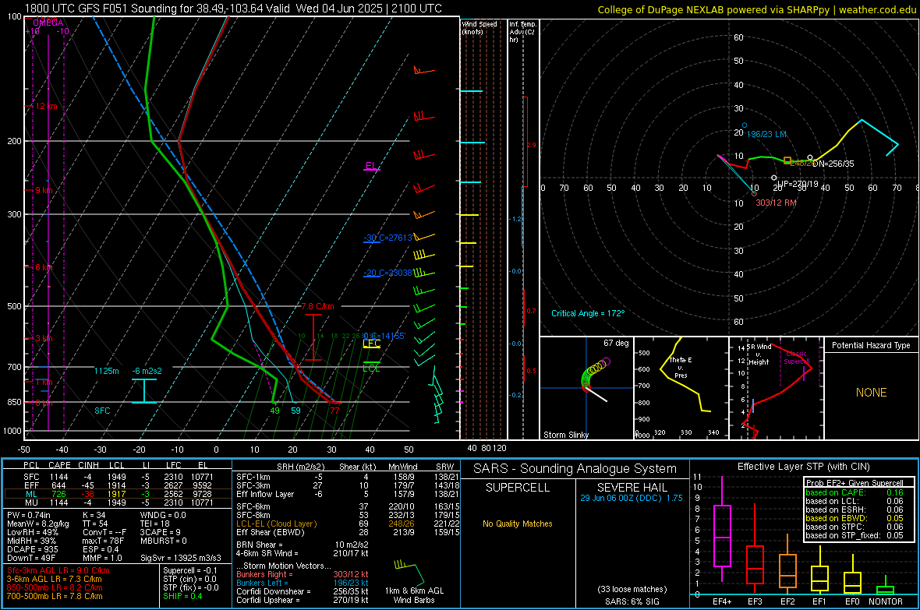The image size is (920, 610).
Task: Click the Sfc-3km AGL LR = 9.0 C/km line
Action: 58,570
